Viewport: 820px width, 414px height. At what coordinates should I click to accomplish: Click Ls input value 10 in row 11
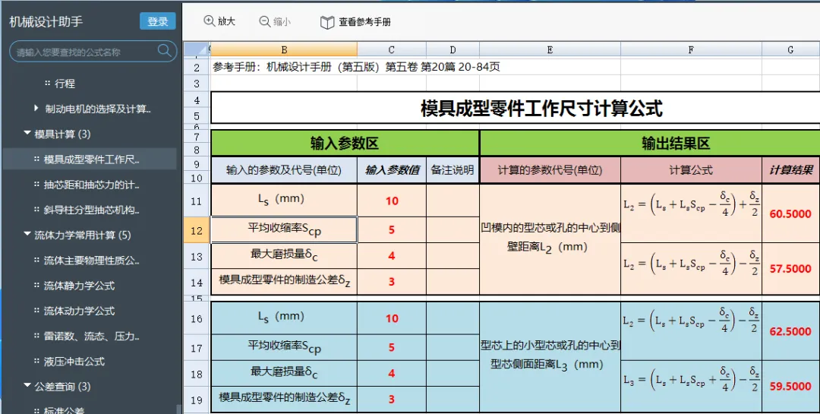pos(392,201)
